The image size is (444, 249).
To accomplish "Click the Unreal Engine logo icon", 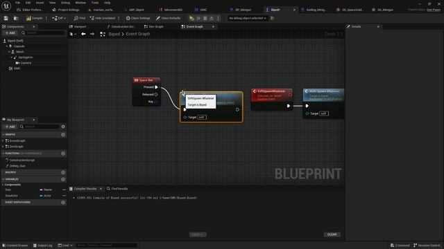I will 6,6.
